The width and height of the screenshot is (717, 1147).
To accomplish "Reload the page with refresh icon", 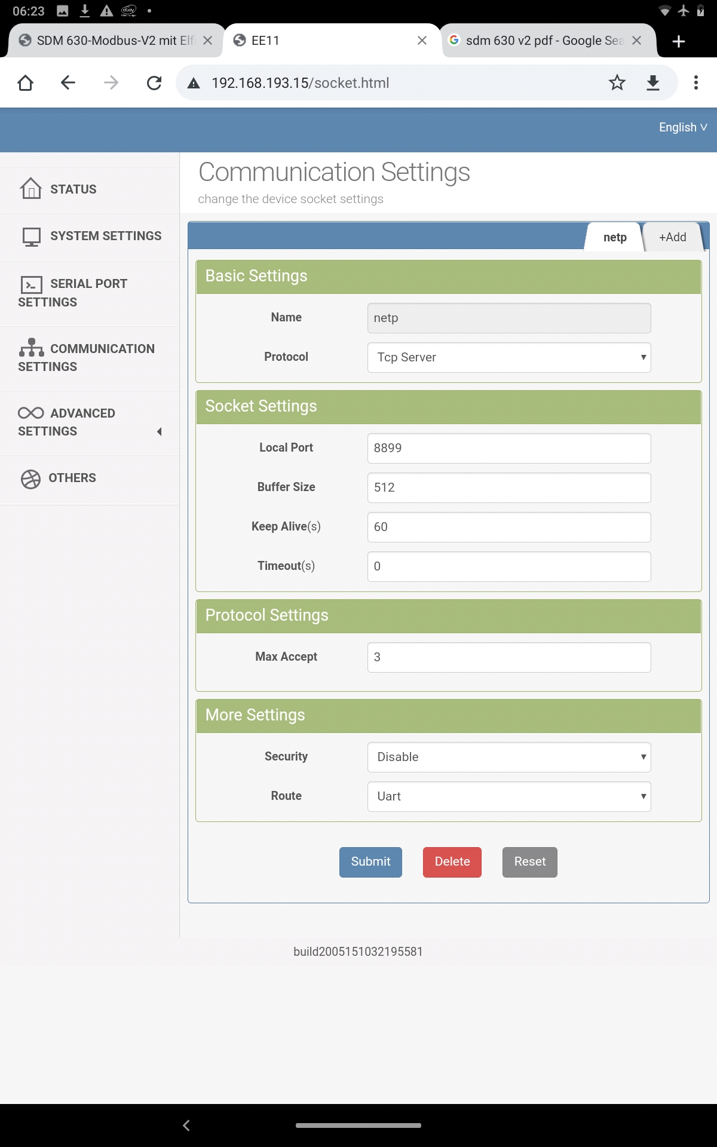I will (x=154, y=82).
